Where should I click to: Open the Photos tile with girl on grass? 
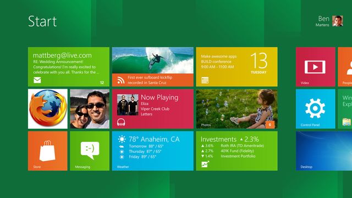237,109
